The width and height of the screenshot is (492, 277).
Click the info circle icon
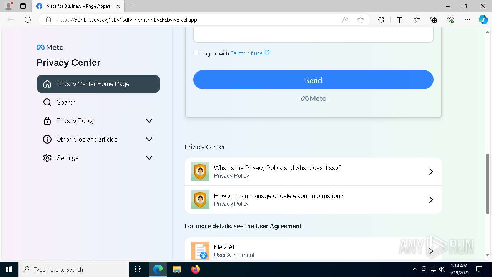click(x=47, y=139)
